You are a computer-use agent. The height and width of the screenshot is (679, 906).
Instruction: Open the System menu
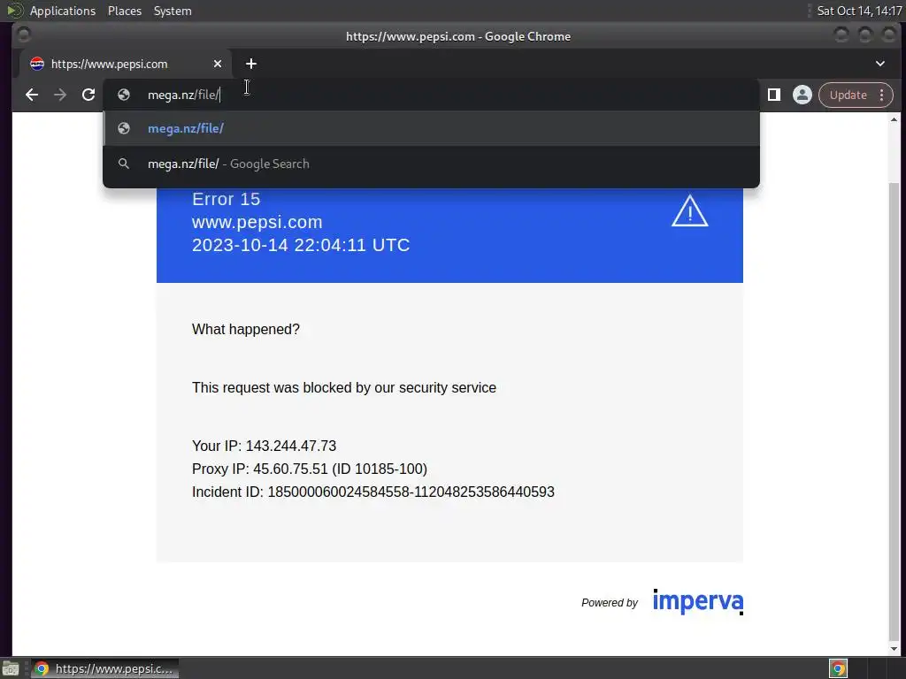tap(173, 11)
